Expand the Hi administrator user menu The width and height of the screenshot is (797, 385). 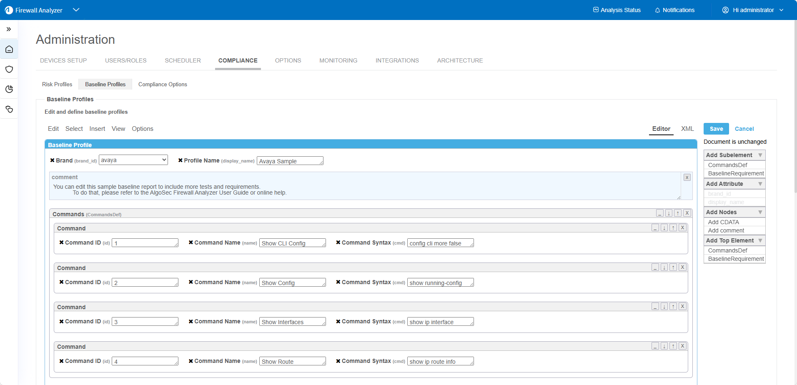(753, 10)
